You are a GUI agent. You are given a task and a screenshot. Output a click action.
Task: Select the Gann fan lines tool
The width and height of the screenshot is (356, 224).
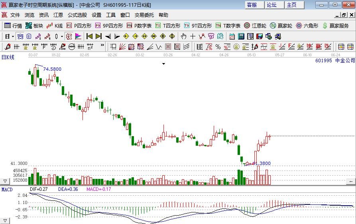pos(122,47)
